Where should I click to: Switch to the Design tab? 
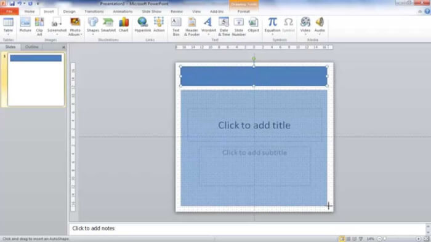[69, 12]
